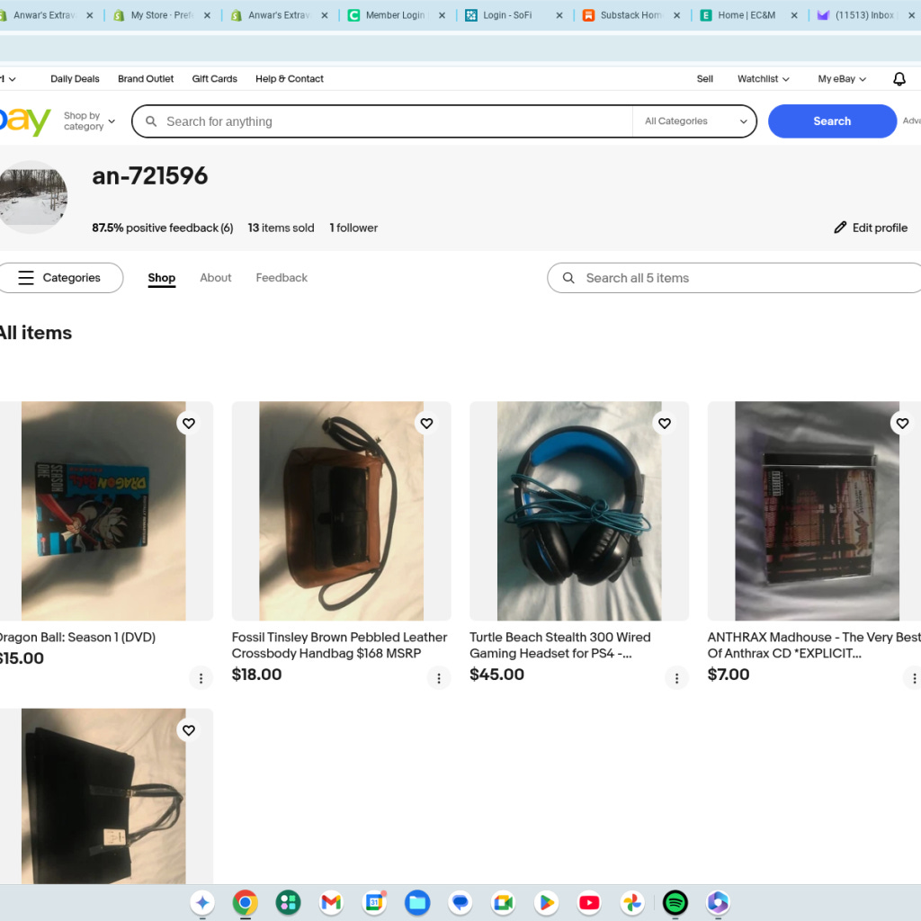The image size is (921, 921).
Task: Open the notifications bell icon
Action: pyautogui.click(x=899, y=79)
